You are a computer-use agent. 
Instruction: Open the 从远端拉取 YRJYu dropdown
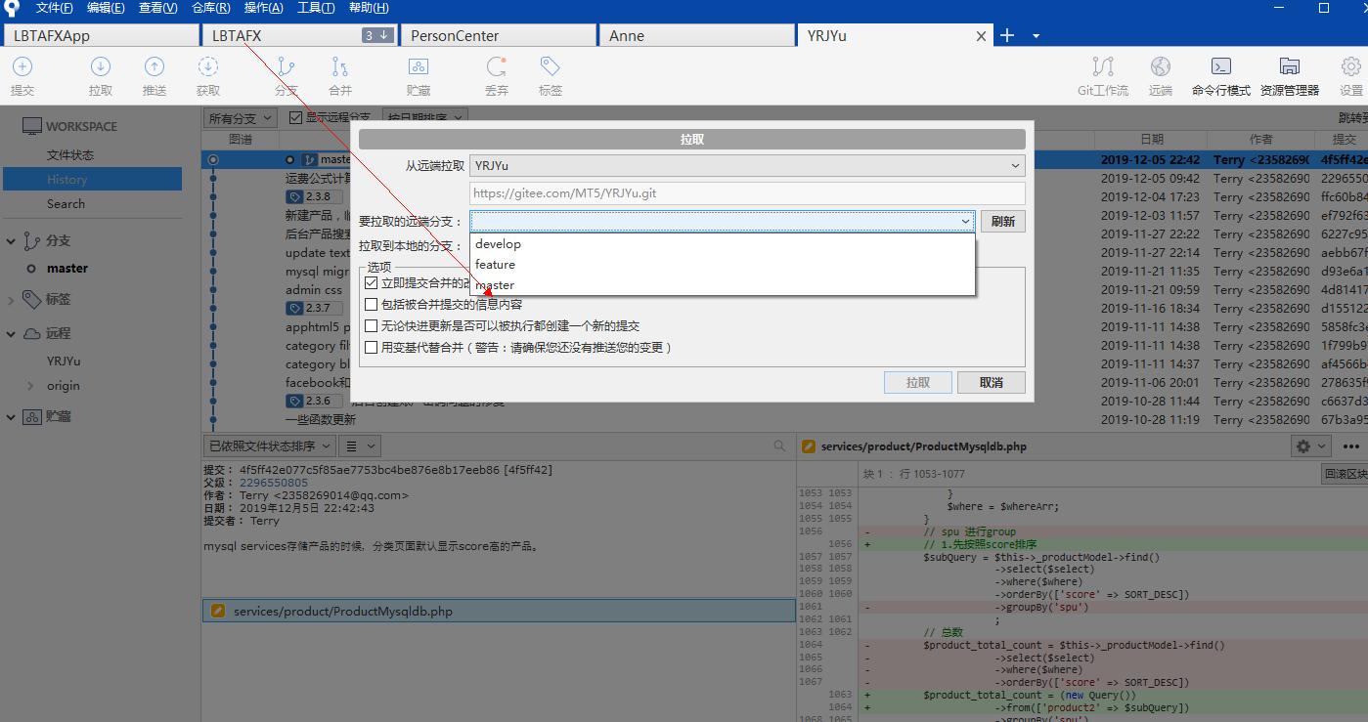(747, 166)
